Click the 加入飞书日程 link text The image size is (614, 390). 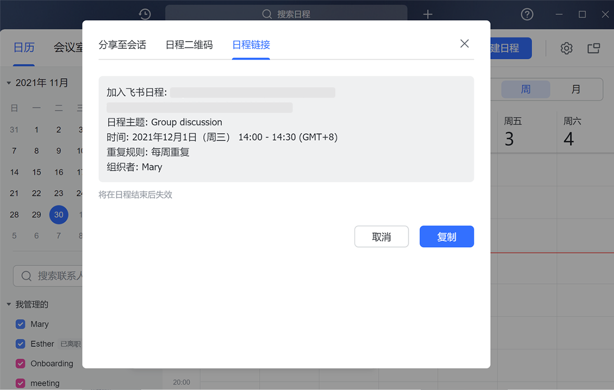coord(137,93)
